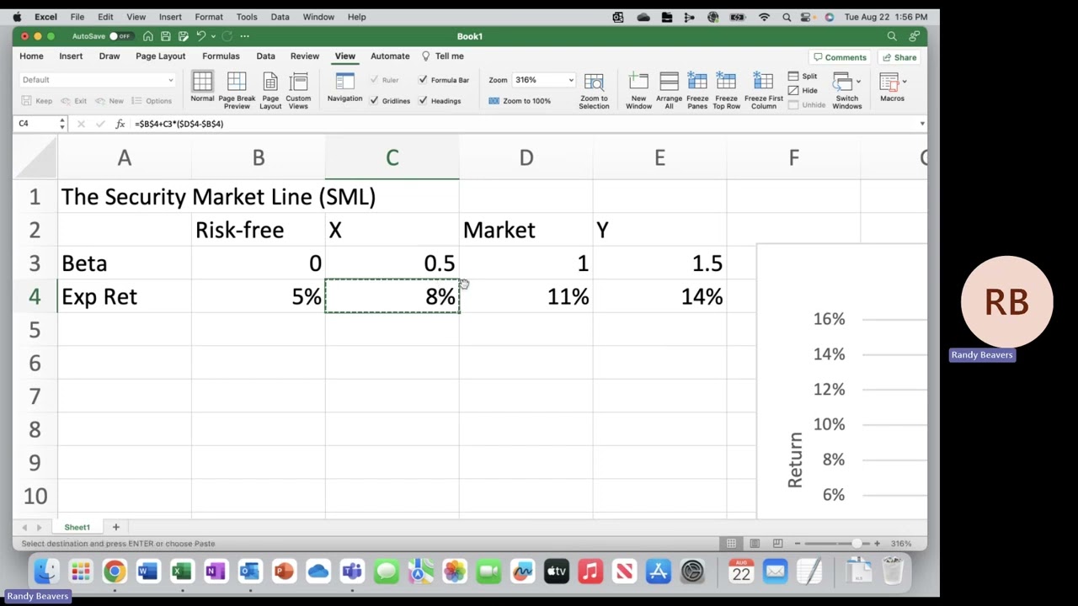
Task: Open the quick access more options ellipsis
Action: coord(244,36)
